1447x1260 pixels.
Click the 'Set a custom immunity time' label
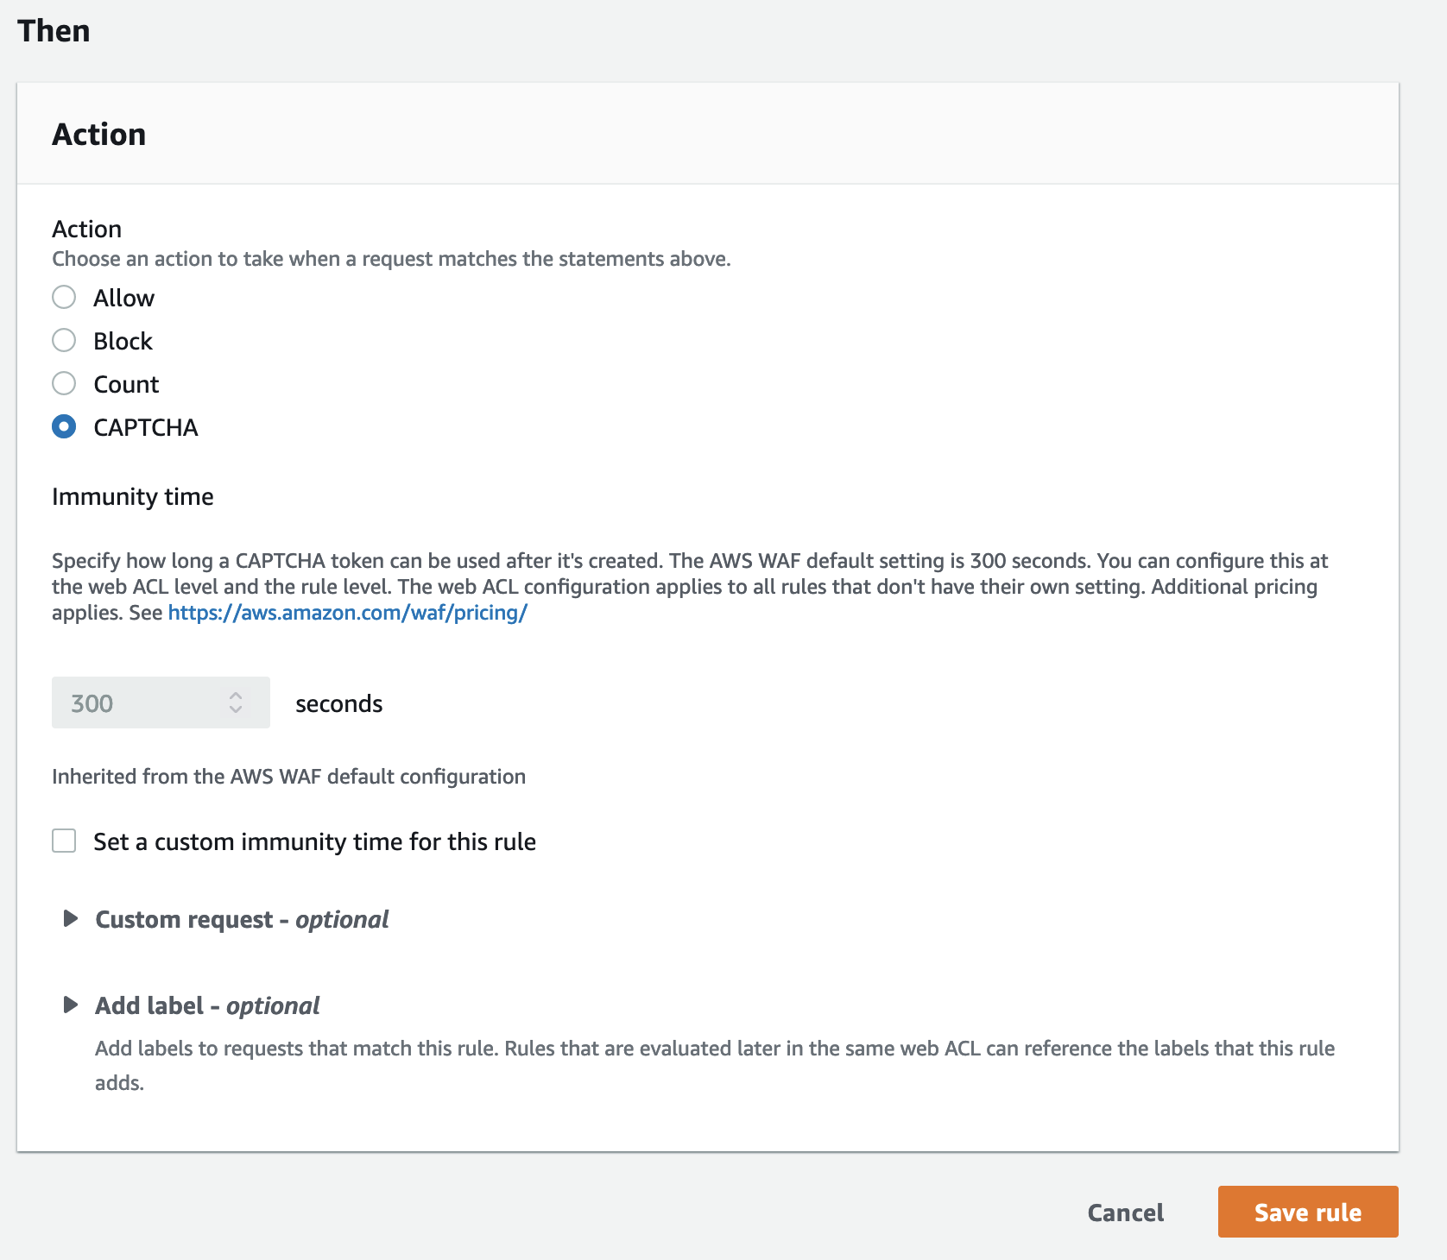(314, 841)
